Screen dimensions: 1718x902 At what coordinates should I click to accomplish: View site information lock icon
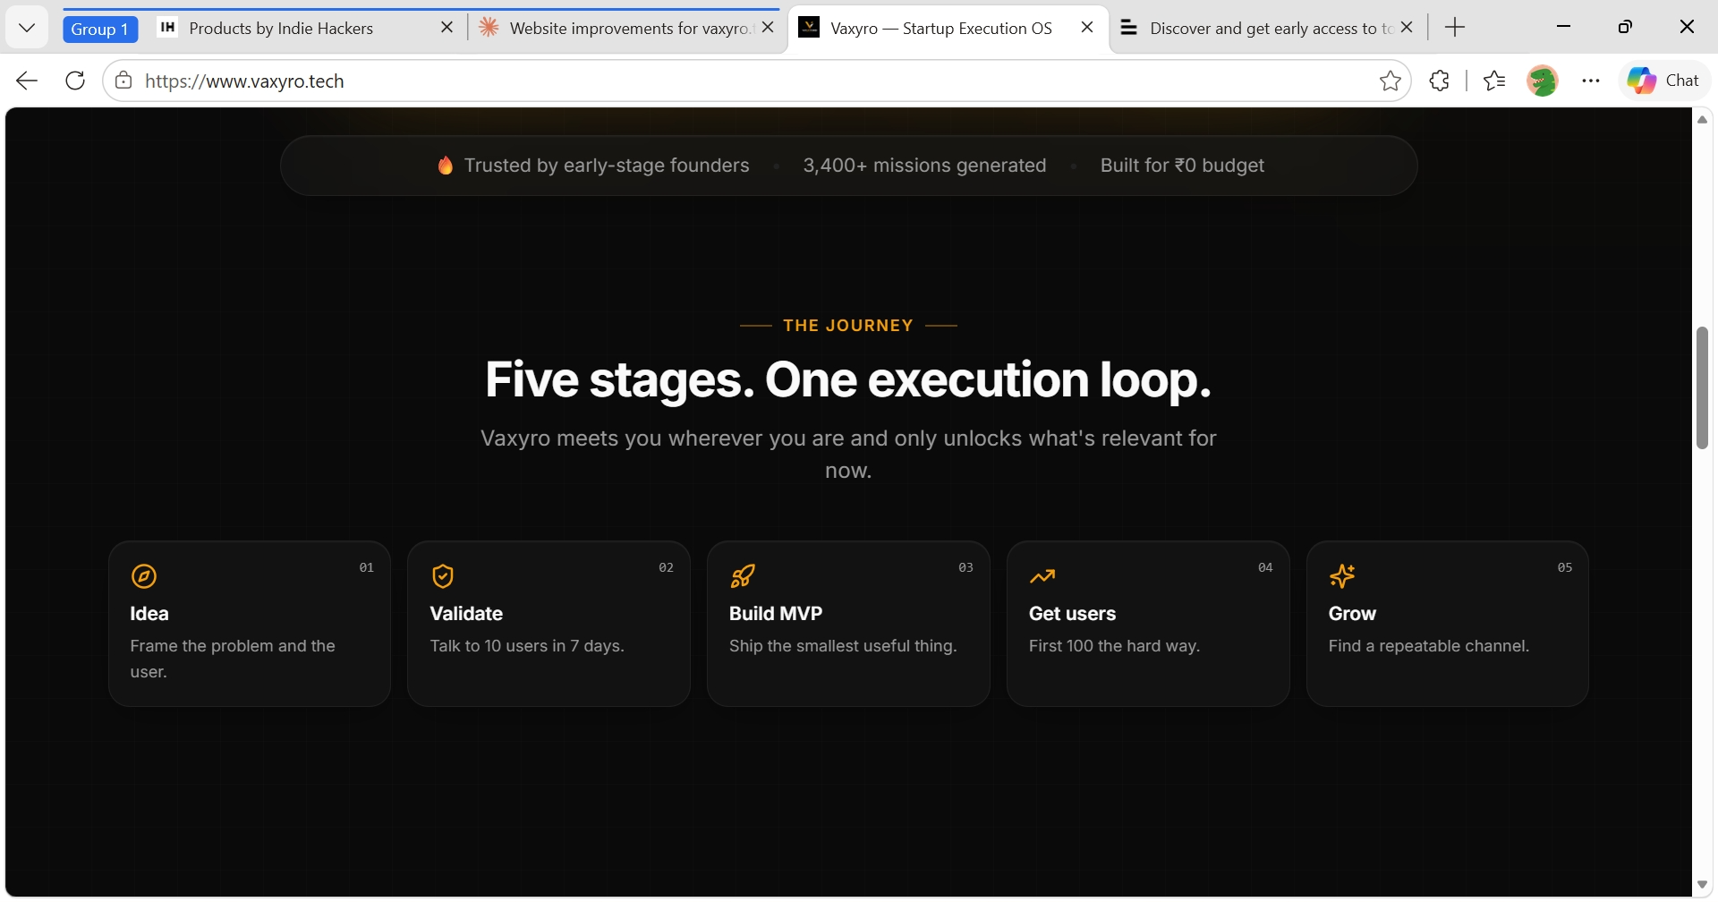pos(123,81)
